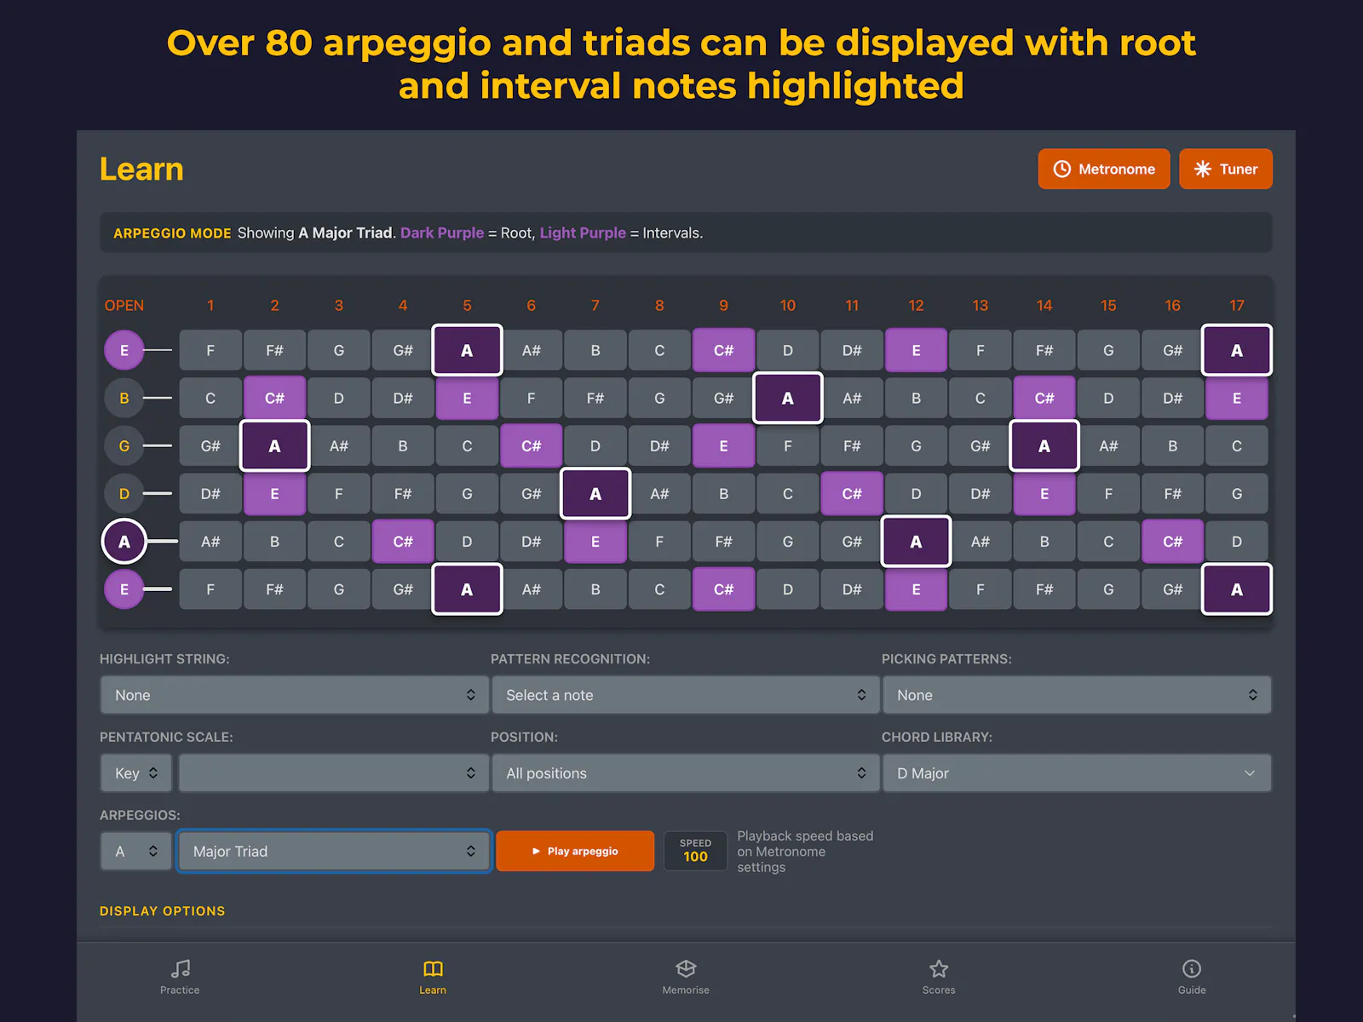Click the DISPLAY OPTIONS section heading

coord(163,910)
